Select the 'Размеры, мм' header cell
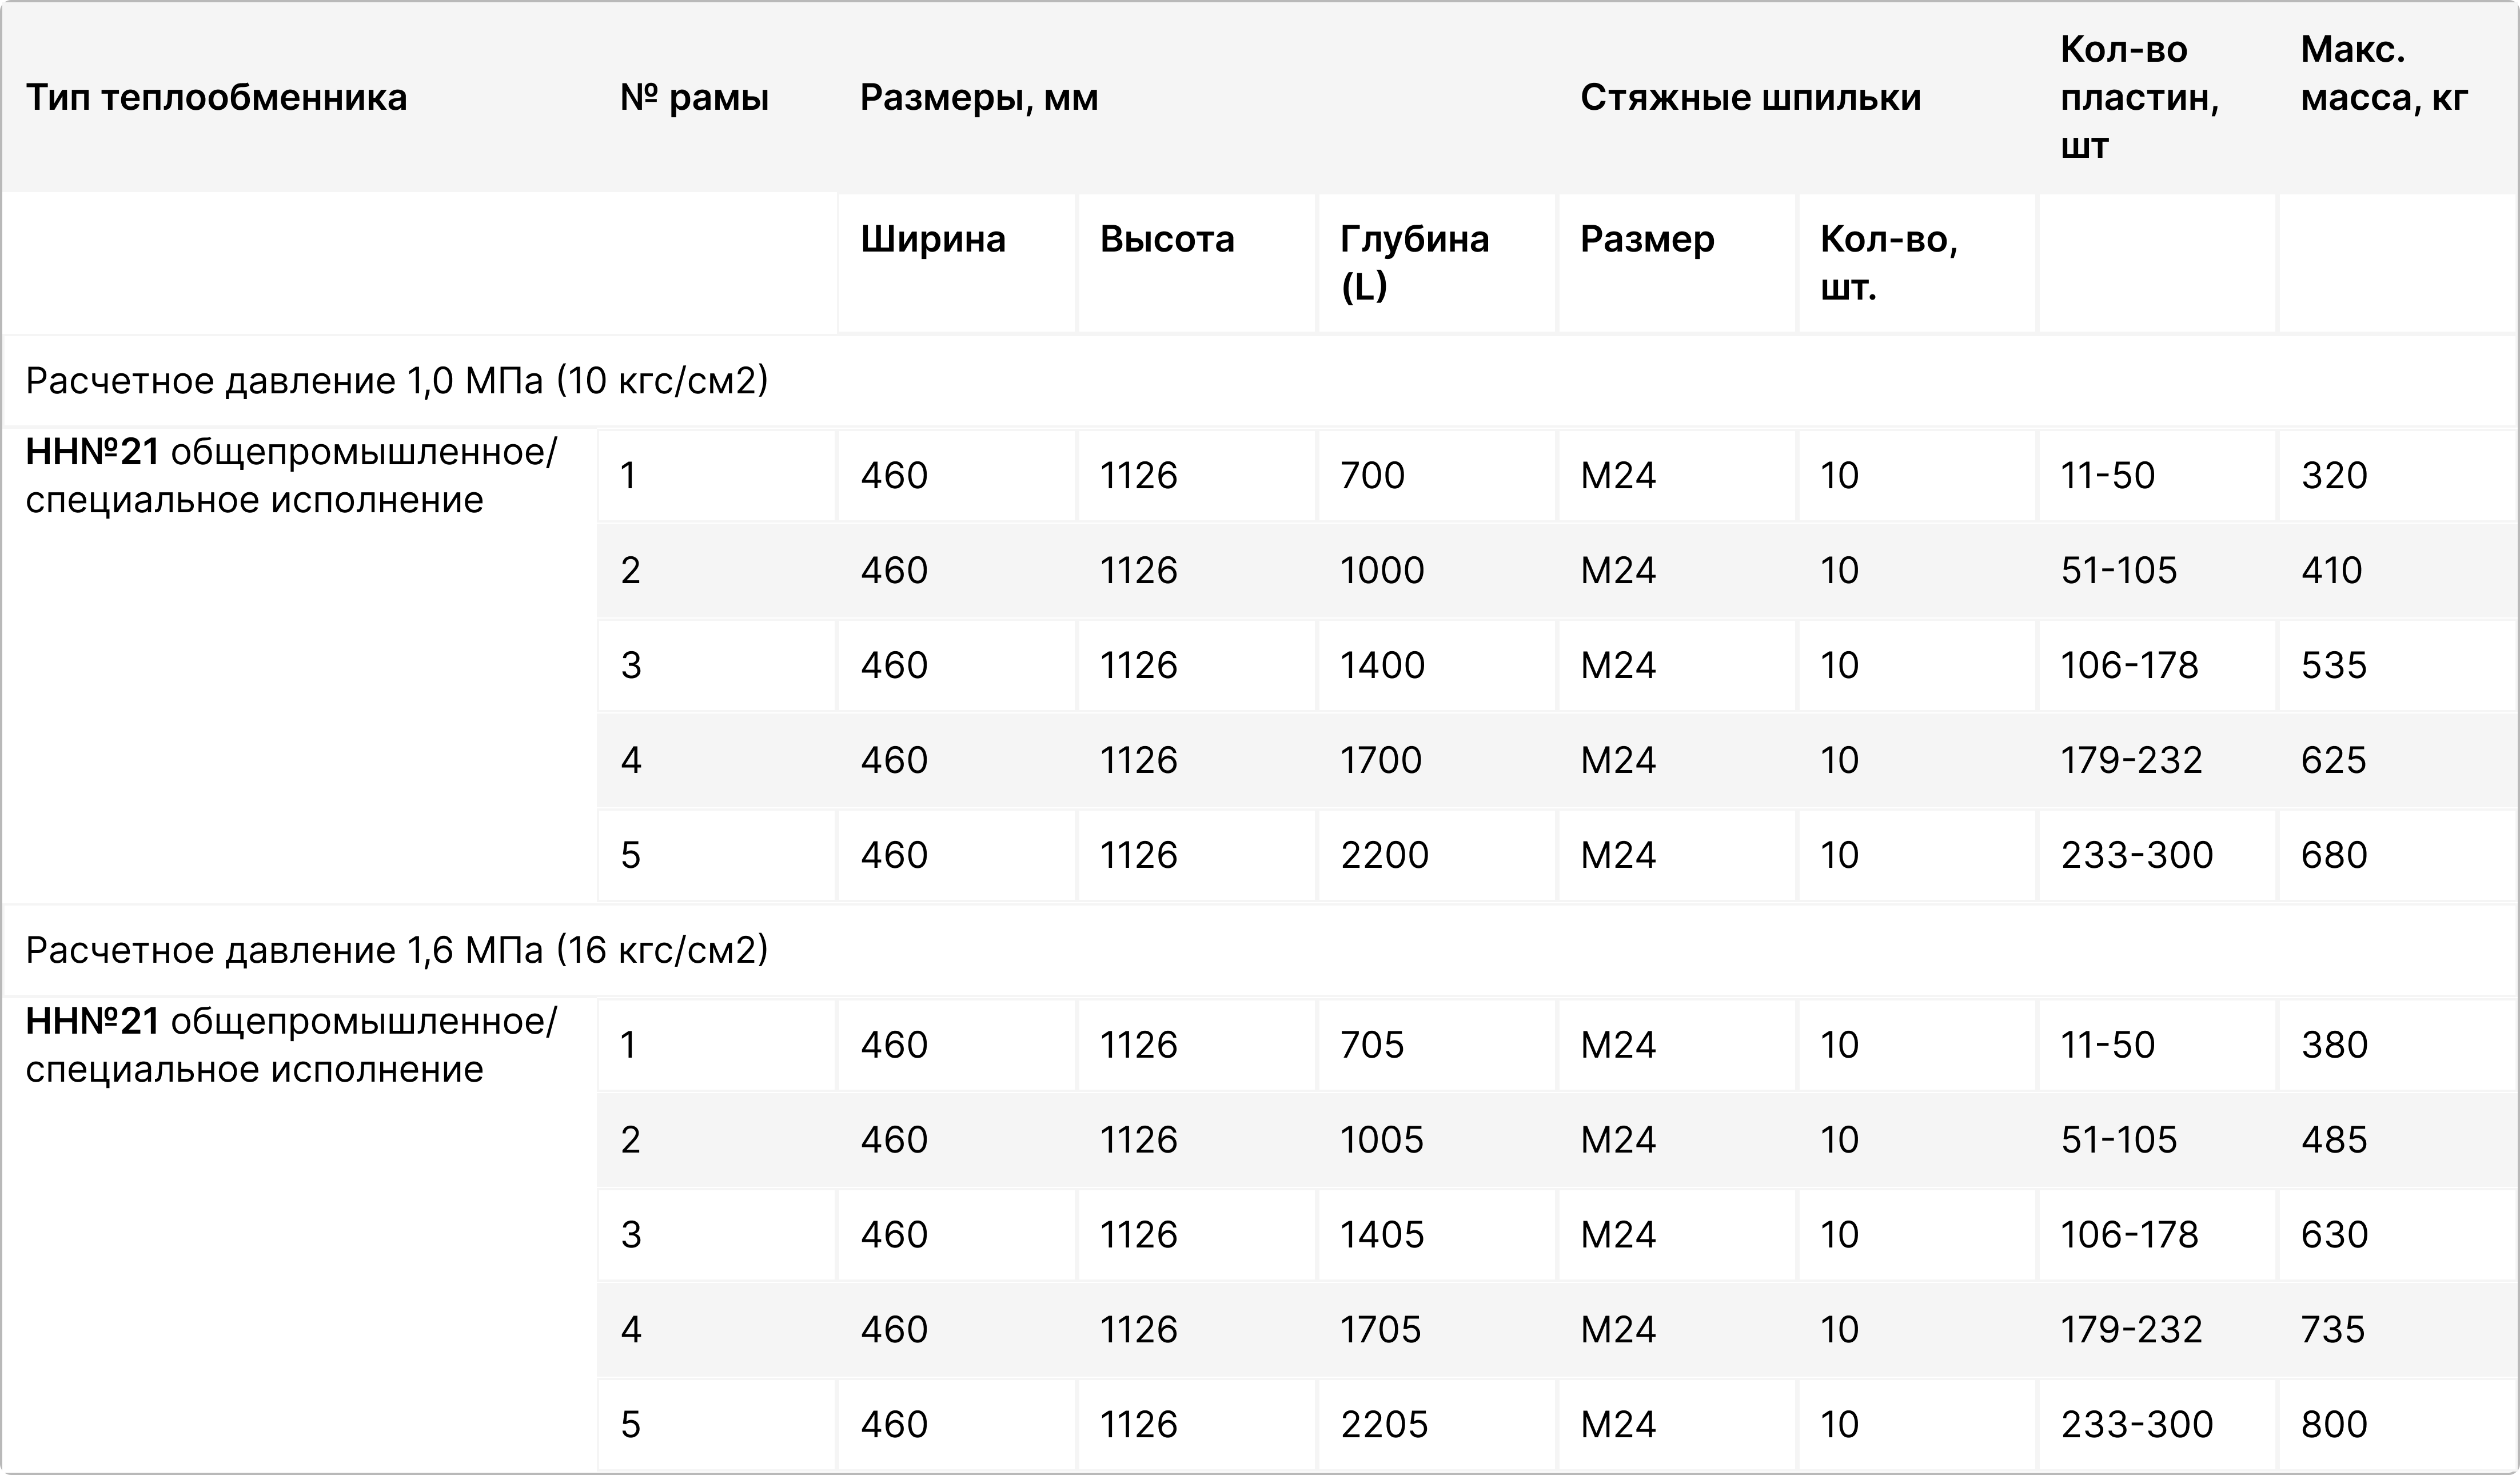The height and width of the screenshot is (1475, 2520). pyautogui.click(x=979, y=98)
